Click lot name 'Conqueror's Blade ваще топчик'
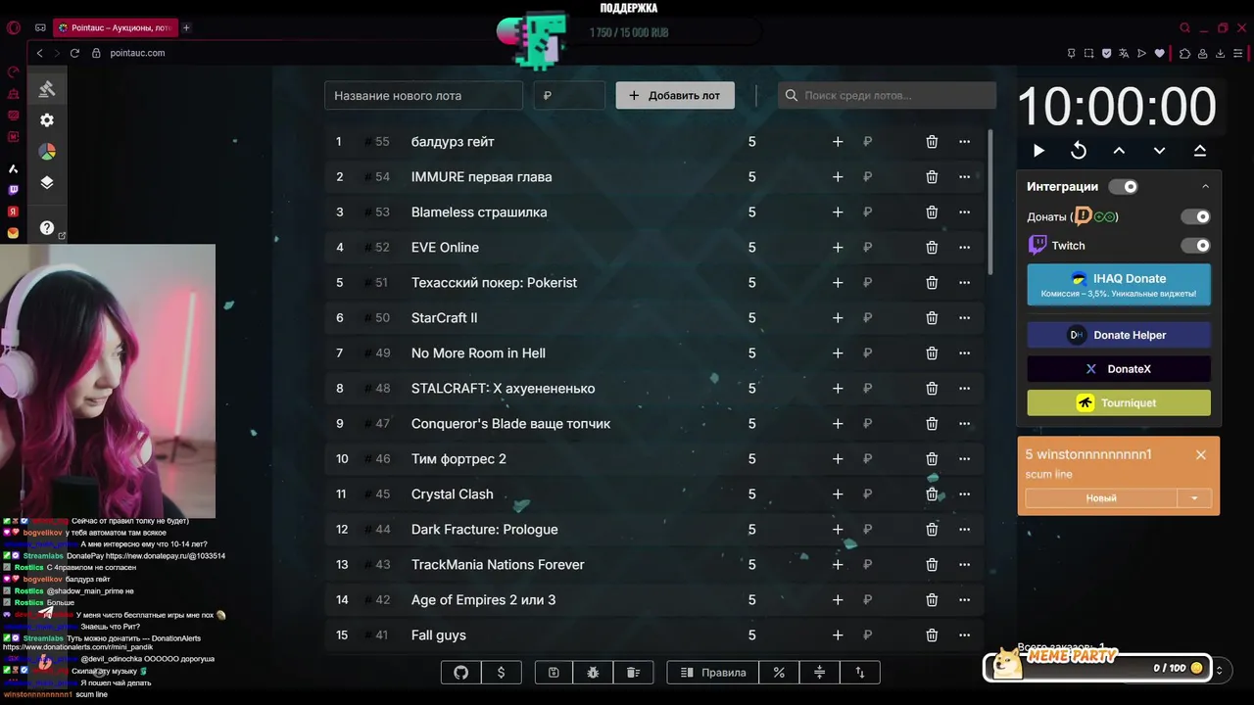 click(x=510, y=424)
